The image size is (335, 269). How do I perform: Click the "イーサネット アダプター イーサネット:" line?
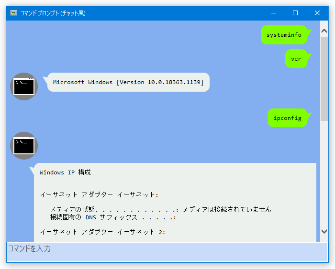tap(100, 194)
